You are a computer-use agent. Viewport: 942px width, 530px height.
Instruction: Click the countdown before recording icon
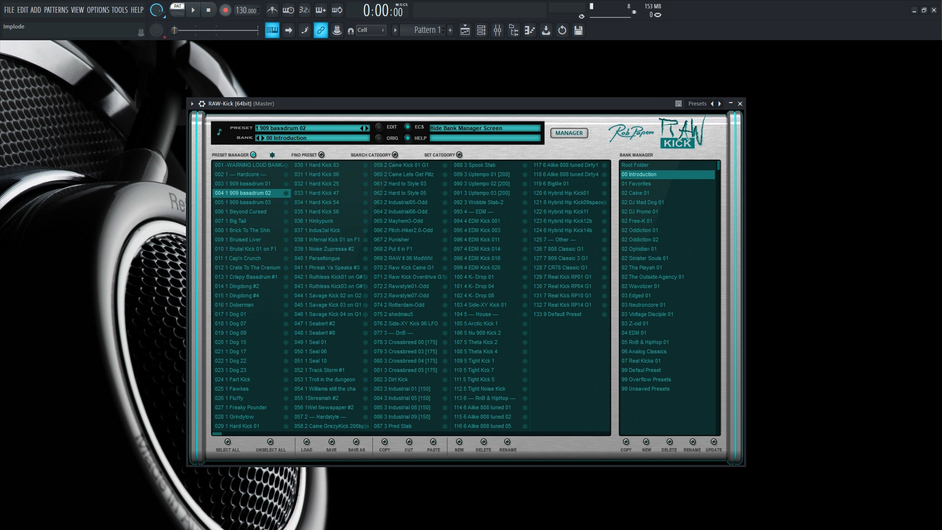[304, 10]
